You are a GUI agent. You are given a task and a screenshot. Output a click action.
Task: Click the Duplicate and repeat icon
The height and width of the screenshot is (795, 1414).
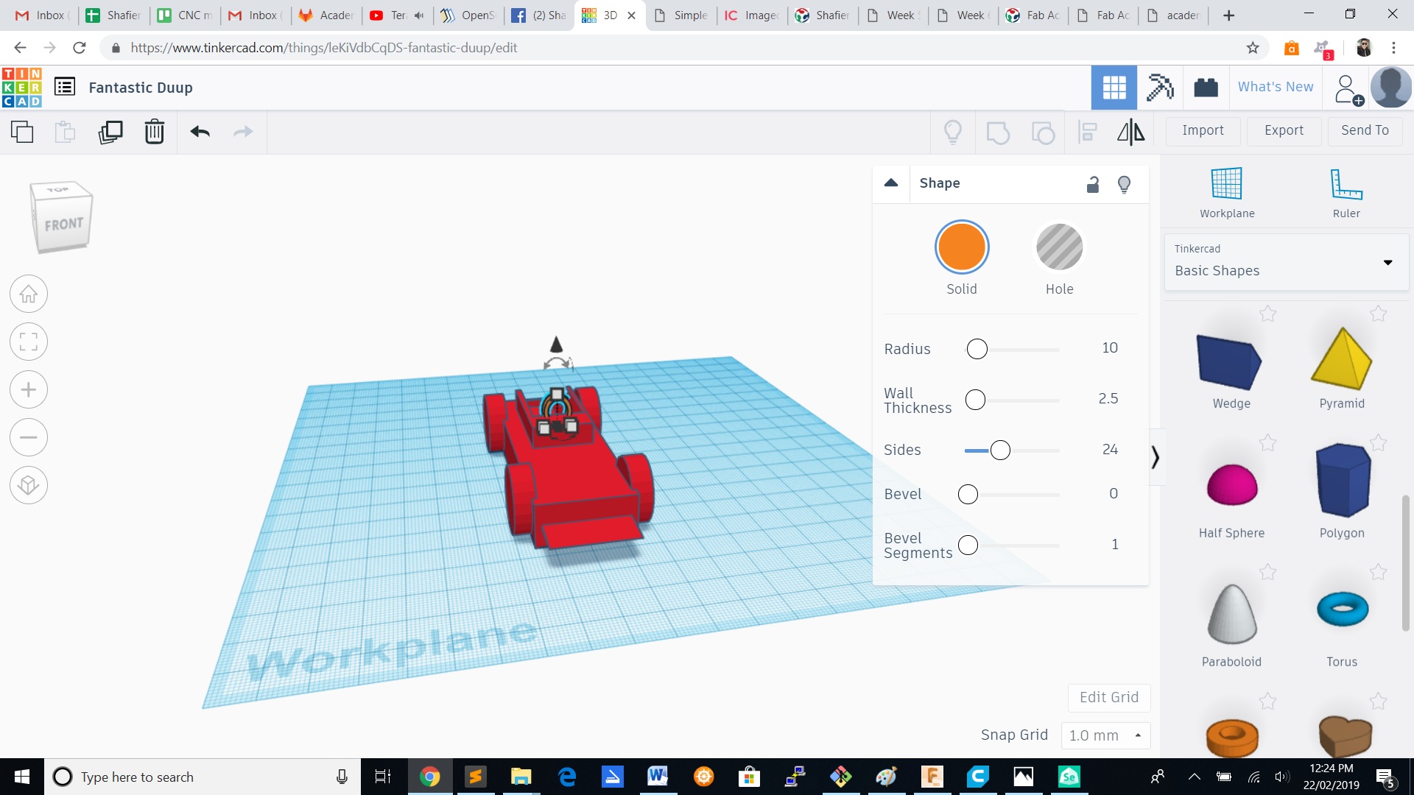[110, 132]
